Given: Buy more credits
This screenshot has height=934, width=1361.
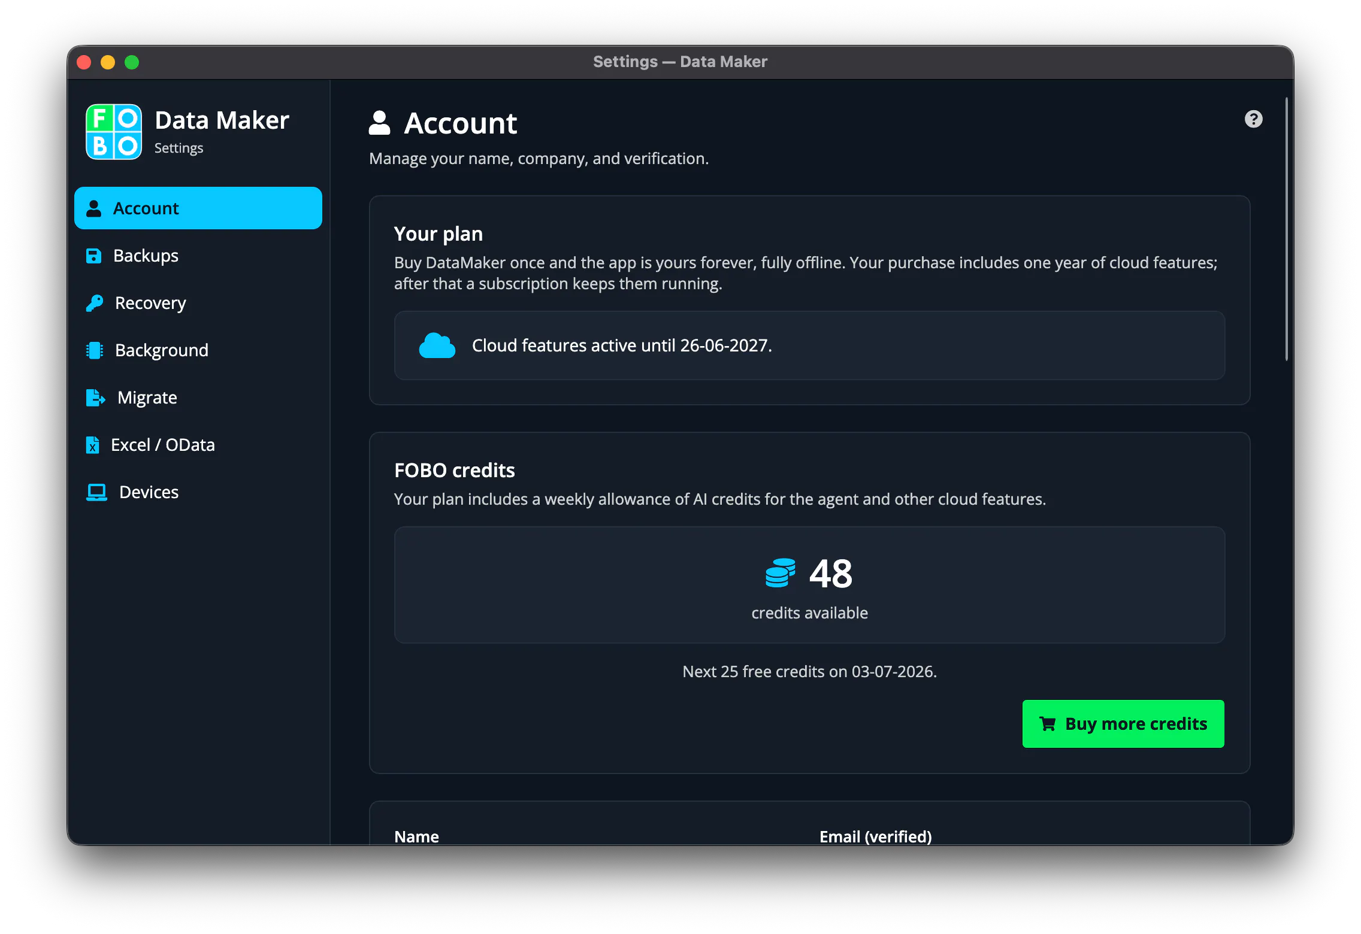Looking at the screenshot, I should coord(1123,724).
